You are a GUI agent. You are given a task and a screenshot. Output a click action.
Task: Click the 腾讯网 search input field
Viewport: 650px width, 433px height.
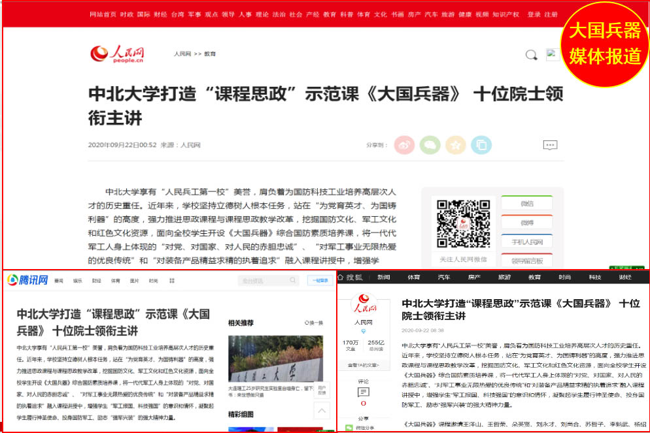tap(268, 280)
